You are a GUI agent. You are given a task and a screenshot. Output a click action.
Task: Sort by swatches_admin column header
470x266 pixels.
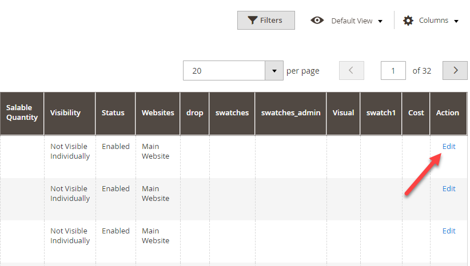pyautogui.click(x=290, y=114)
